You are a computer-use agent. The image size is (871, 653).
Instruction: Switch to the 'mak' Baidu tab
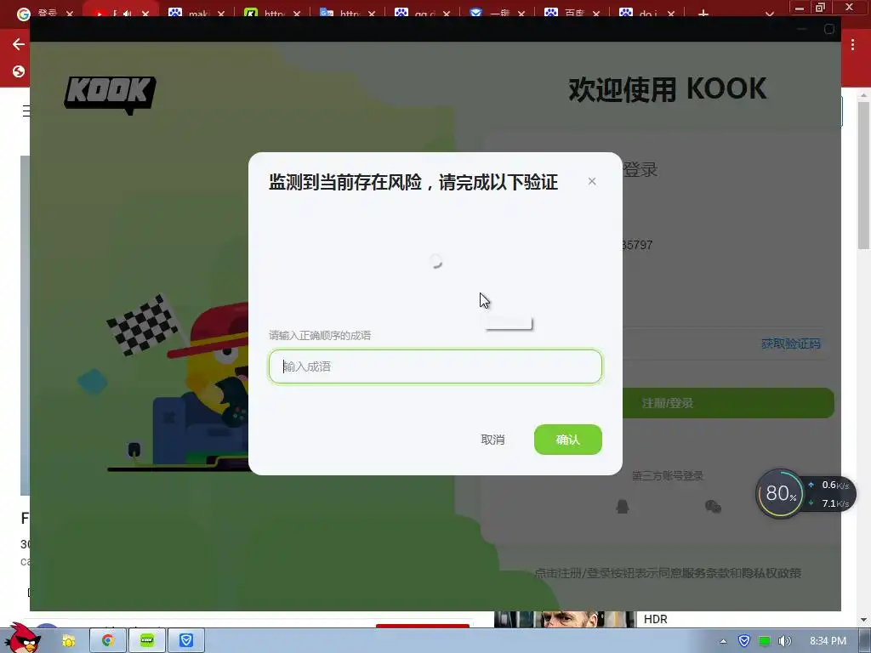tap(189, 13)
